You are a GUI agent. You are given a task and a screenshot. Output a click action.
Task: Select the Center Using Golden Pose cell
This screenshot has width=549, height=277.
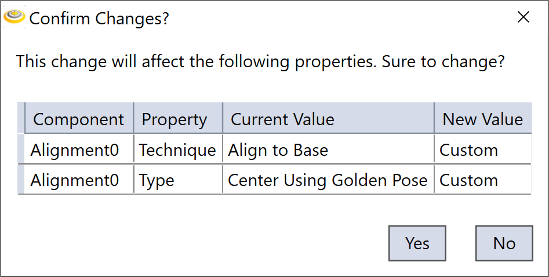(x=328, y=180)
